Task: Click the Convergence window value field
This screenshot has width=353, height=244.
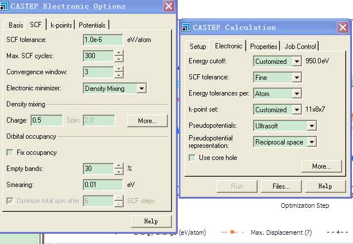Action: coord(98,72)
